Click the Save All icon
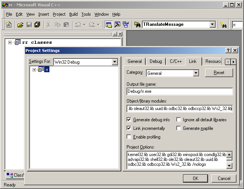244x189 pixels. tap(37, 25)
